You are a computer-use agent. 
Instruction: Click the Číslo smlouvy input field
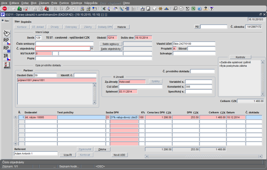click(64, 44)
